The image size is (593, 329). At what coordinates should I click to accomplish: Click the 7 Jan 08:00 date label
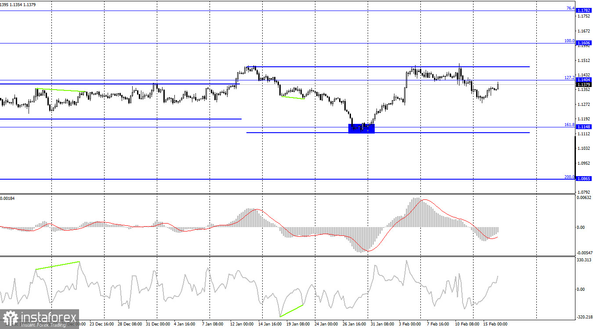[213, 325]
